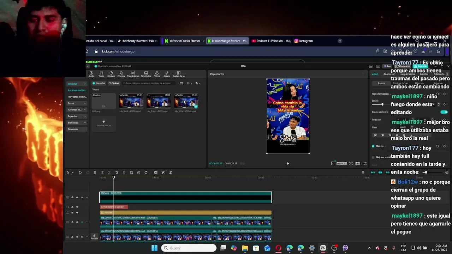Select the PUT.png clip on the timeline
Screen dimensions: 452x254
tap(186, 197)
